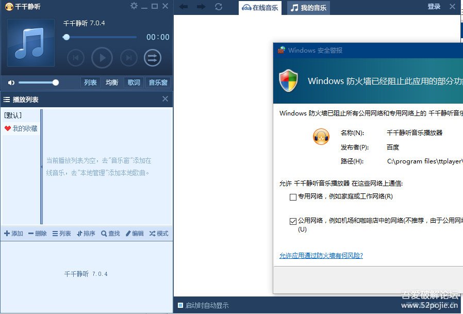Screen dimensions: 463x314
Task: Refresh the music browser page
Action: [x=219, y=7]
